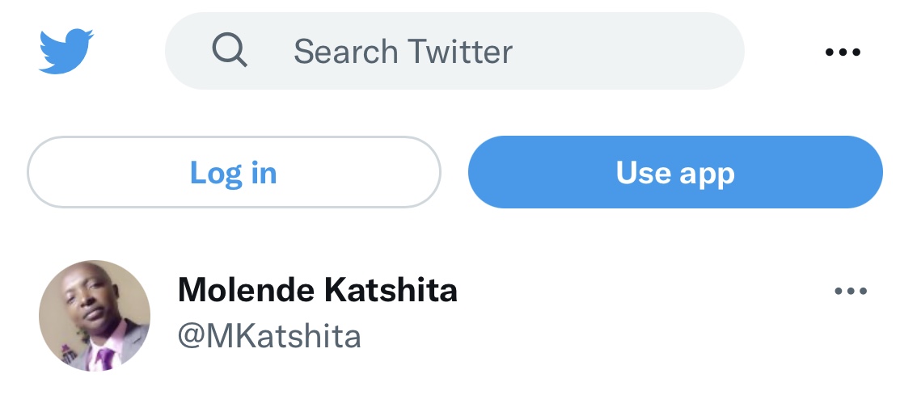Open the top header three-dot menu
900x395 pixels.
[x=843, y=53]
